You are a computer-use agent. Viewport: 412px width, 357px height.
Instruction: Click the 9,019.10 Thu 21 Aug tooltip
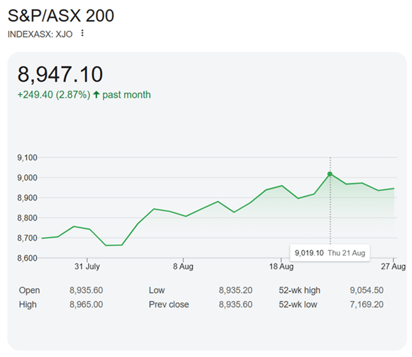coord(330,253)
